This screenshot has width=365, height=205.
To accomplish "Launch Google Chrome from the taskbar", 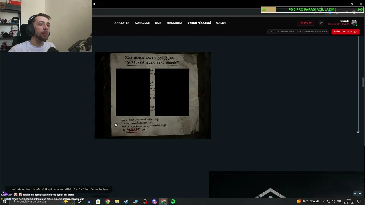I will click(108, 202).
